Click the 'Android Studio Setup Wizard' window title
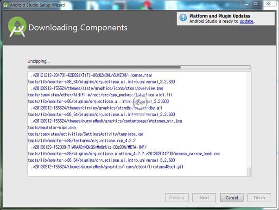 (x=38, y=5)
